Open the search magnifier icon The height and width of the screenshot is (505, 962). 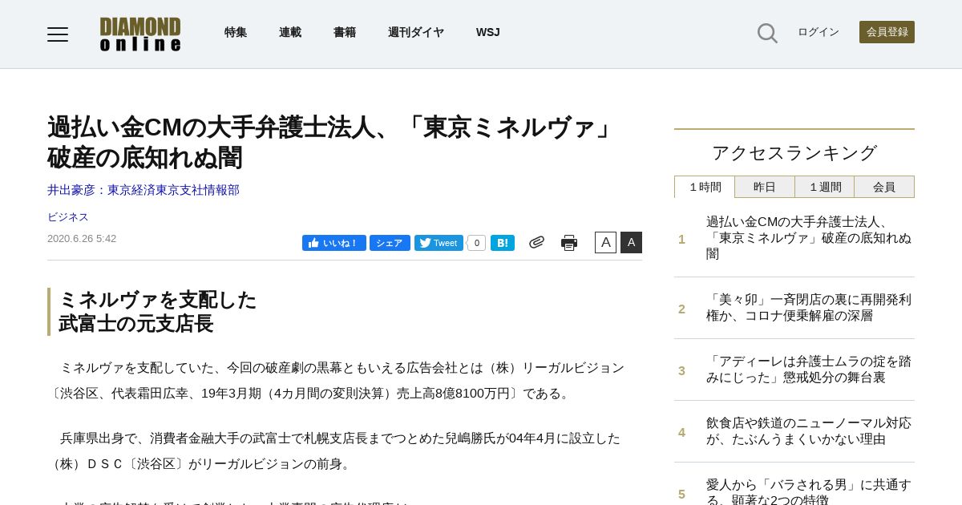(767, 33)
